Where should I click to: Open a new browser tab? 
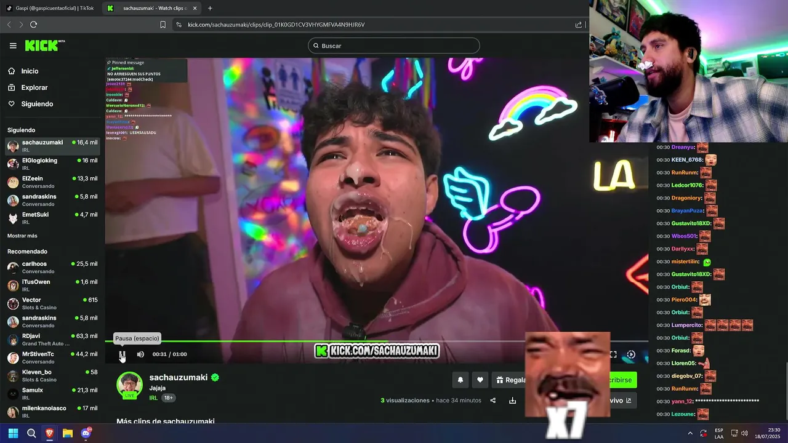pyautogui.click(x=210, y=8)
